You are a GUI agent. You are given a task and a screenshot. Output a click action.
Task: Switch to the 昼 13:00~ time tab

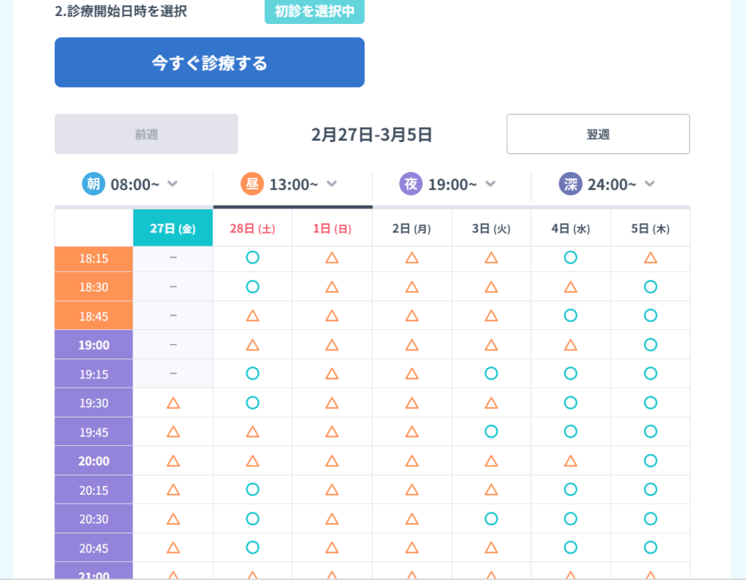tap(292, 184)
